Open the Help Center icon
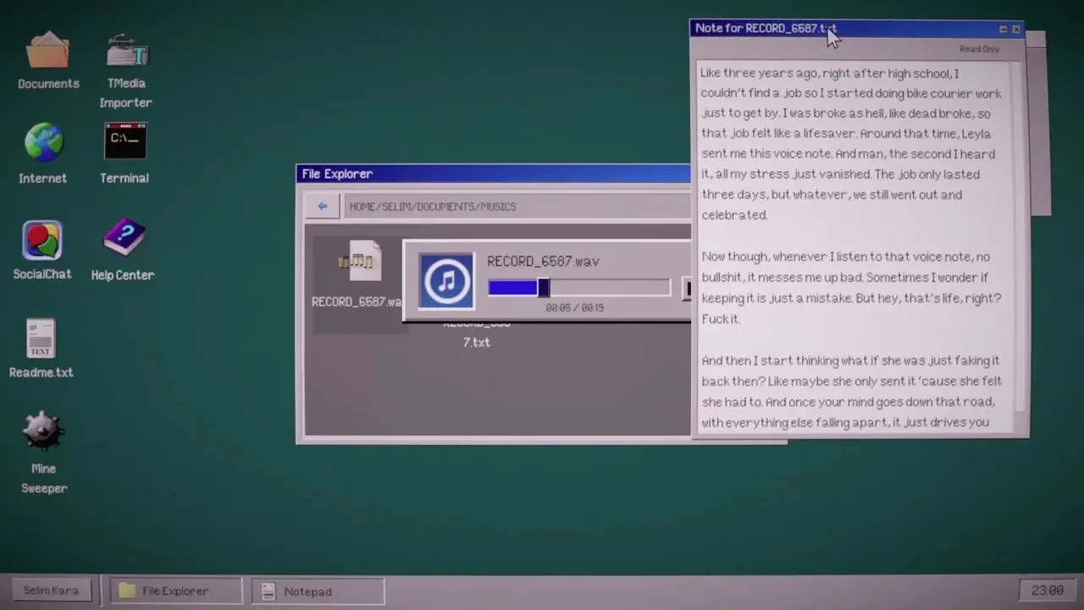This screenshot has height=610, width=1084. point(123,251)
